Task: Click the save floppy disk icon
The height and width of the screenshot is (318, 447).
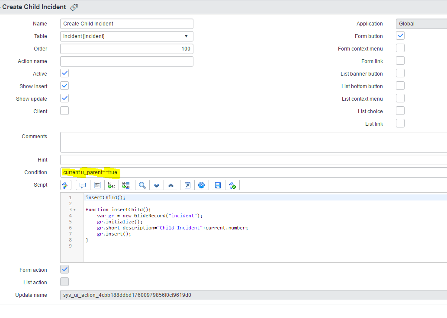Action: click(x=218, y=185)
